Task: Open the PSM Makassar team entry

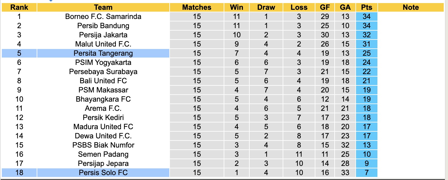Action: 103,90
